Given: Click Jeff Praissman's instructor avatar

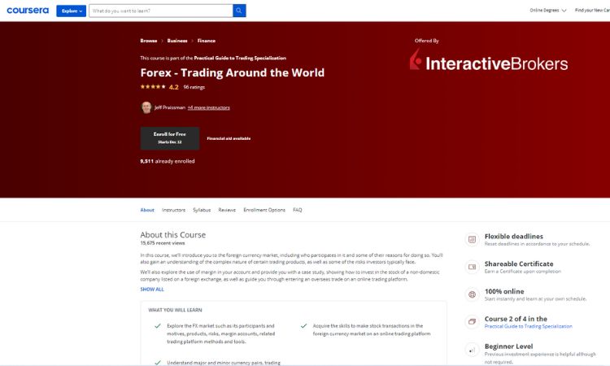Looking at the screenshot, I should click(x=146, y=107).
